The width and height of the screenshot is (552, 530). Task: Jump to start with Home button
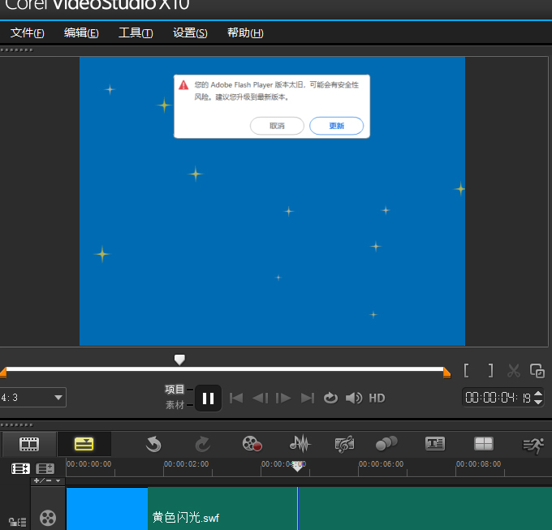click(236, 398)
